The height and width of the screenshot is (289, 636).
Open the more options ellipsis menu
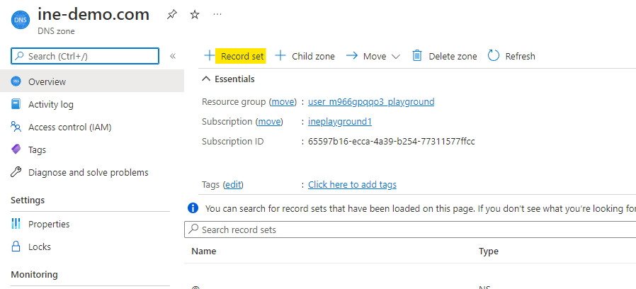(x=217, y=14)
